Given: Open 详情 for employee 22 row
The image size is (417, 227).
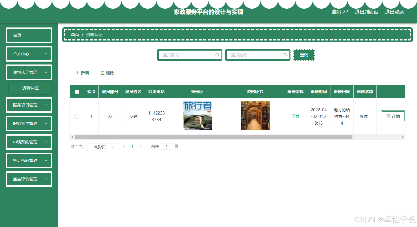Looking at the screenshot, I should point(393,116).
